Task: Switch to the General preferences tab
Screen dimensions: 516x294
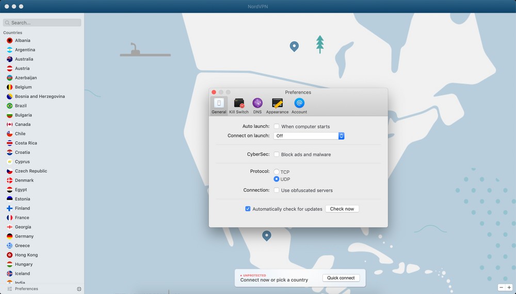Action: tap(219, 105)
